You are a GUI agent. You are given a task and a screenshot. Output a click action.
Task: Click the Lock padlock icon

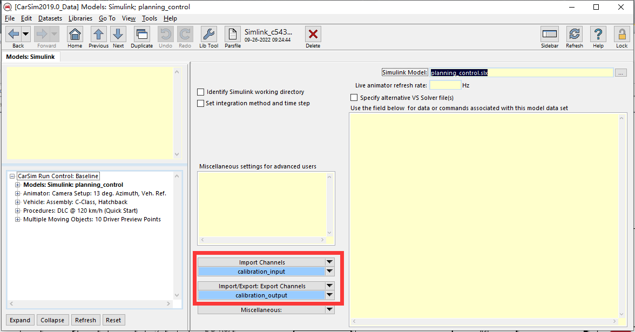pyautogui.click(x=622, y=34)
